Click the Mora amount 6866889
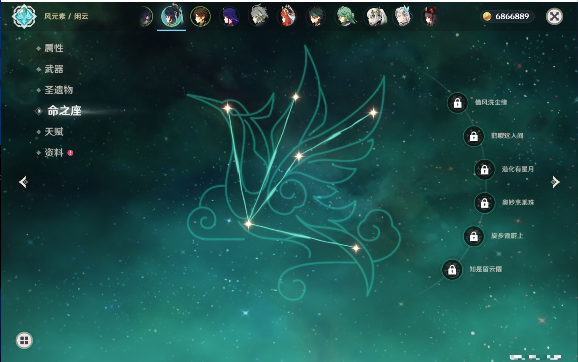 click(512, 16)
